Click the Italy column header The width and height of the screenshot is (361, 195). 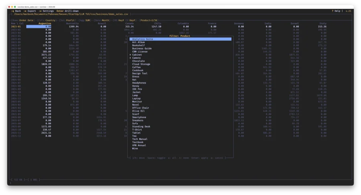(x=311, y=23)
